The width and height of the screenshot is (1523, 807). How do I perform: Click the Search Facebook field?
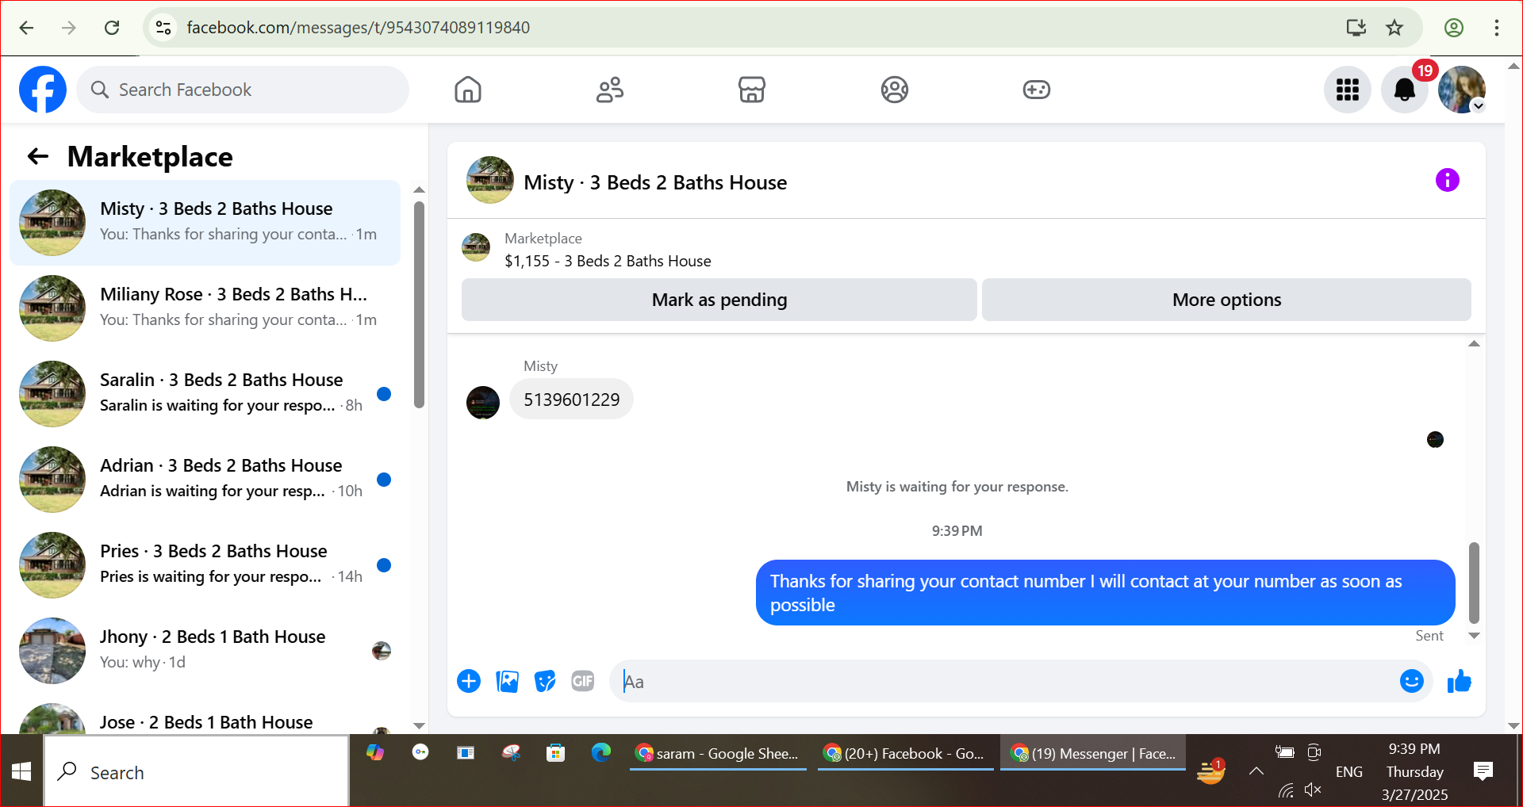pos(243,90)
